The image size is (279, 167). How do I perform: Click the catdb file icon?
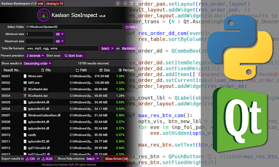[x=25, y=135]
